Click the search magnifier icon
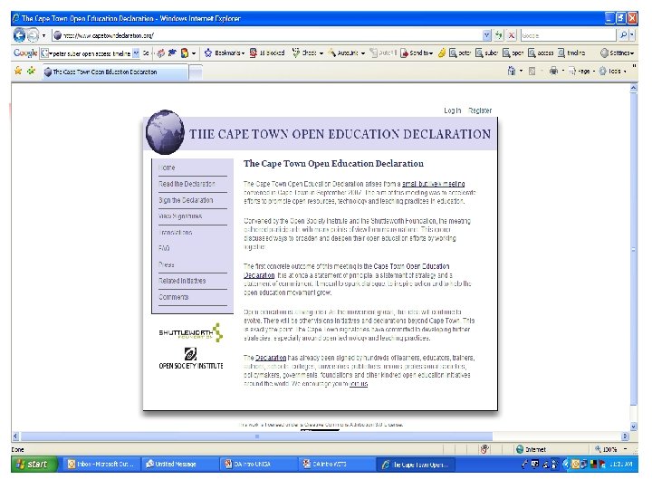 [x=623, y=35]
